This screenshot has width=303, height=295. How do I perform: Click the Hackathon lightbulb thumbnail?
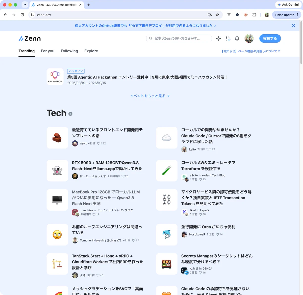55,77
